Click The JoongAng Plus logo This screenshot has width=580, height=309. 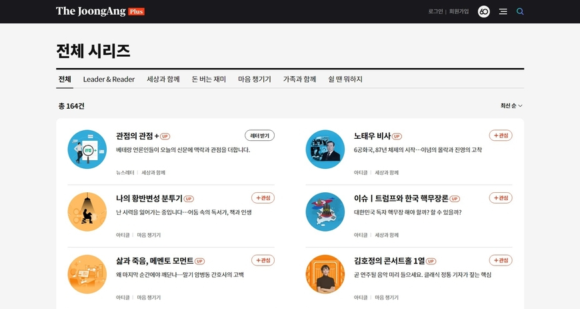[x=100, y=11]
